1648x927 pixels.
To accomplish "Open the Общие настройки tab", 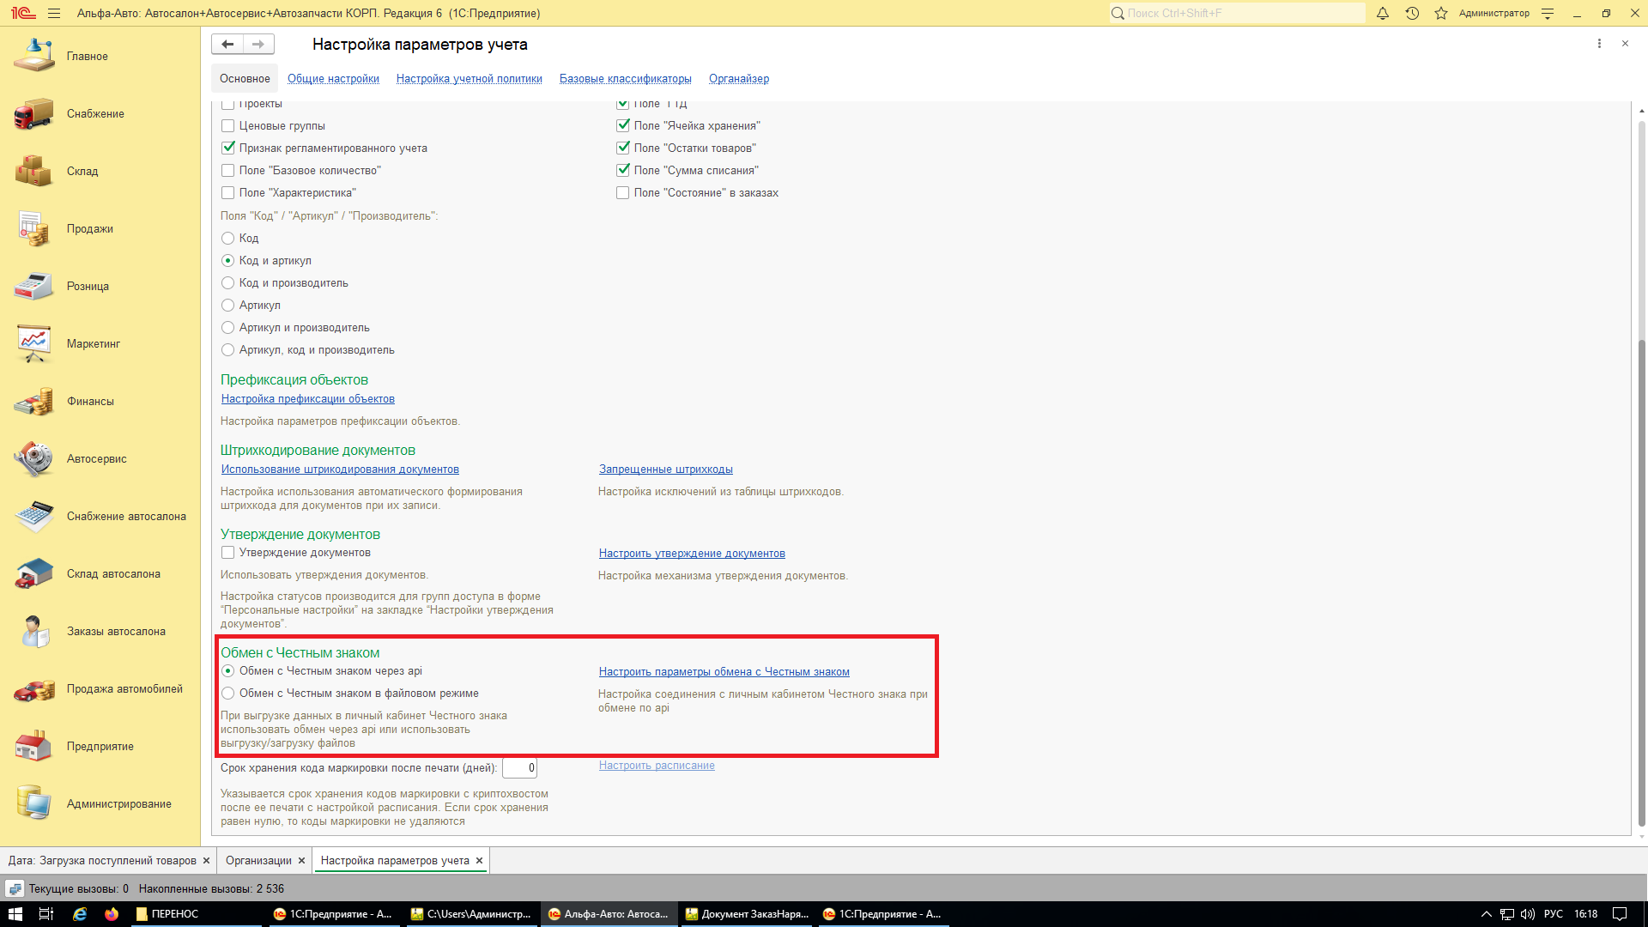I will click(333, 79).
